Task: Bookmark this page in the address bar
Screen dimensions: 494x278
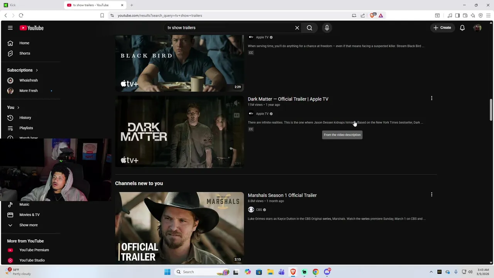Action: click(102, 15)
